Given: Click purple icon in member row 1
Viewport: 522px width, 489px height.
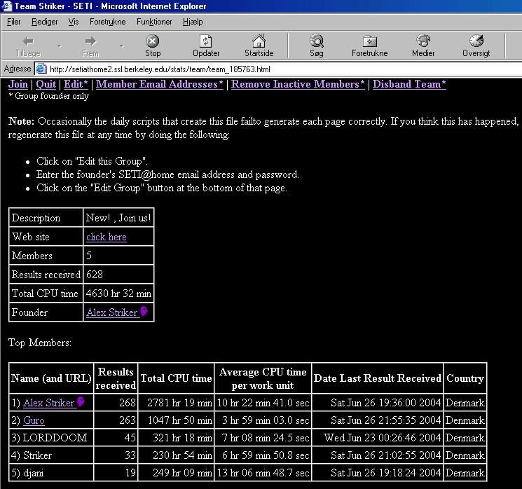Looking at the screenshot, I should (x=81, y=402).
